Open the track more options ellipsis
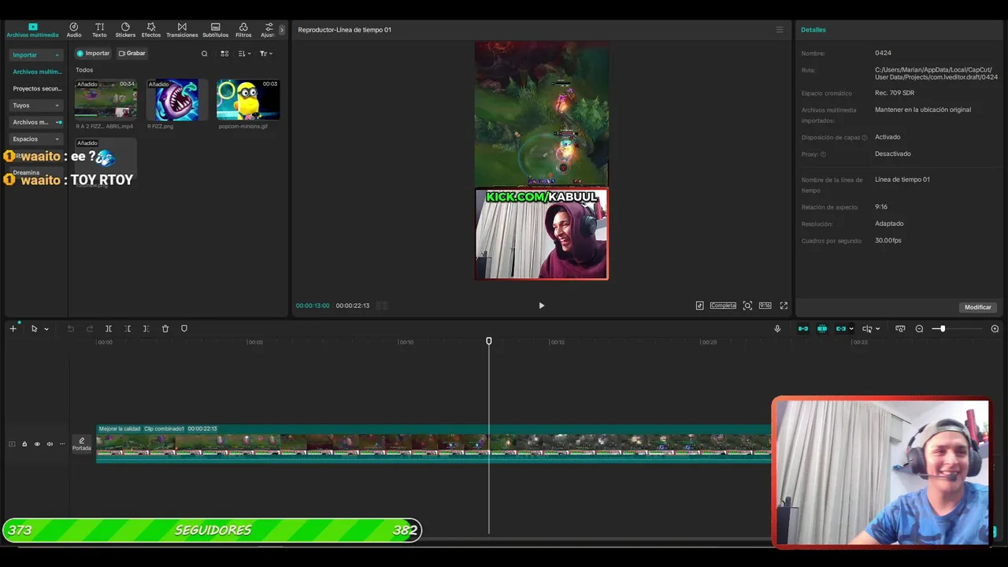Screen dimensions: 1008x567 click(x=62, y=444)
